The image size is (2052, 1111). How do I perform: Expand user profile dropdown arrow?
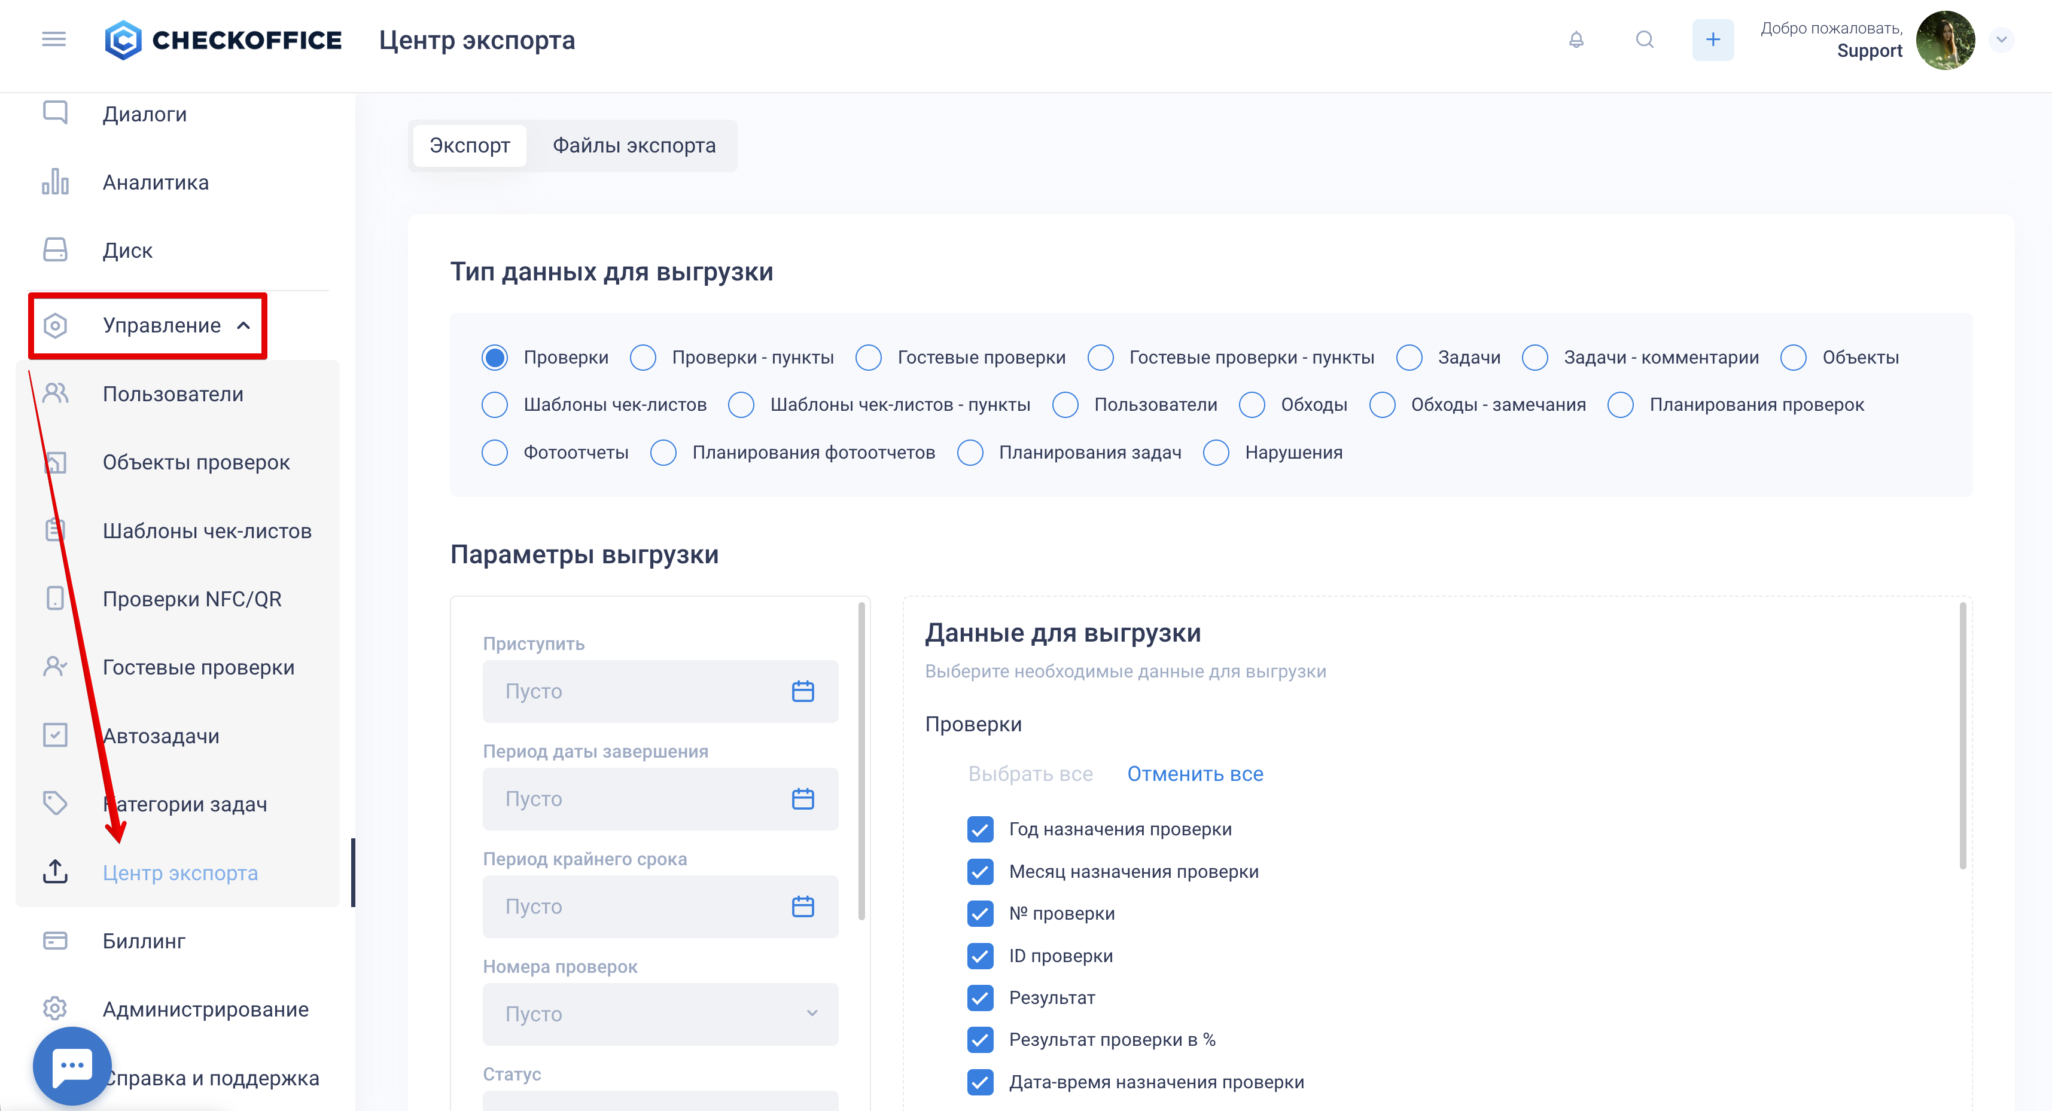tap(2001, 39)
